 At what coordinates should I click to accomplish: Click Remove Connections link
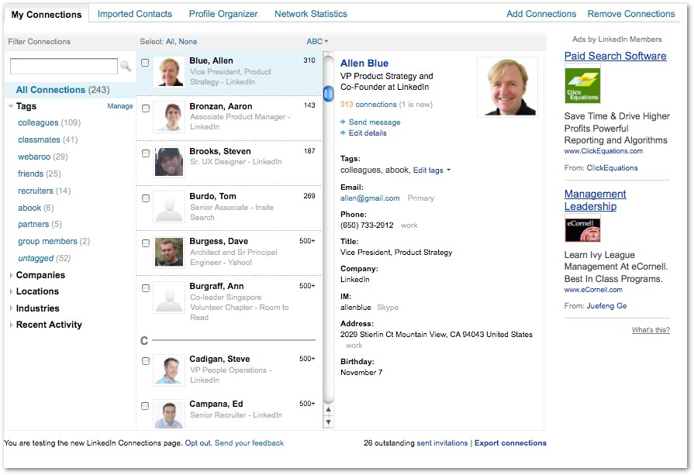(x=631, y=14)
